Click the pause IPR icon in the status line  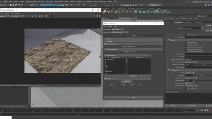click(x=142, y=5)
